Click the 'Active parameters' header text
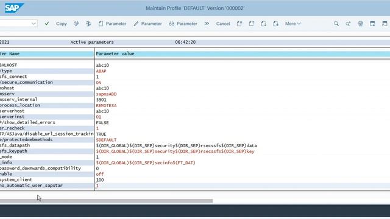 pos(92,42)
